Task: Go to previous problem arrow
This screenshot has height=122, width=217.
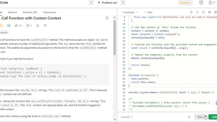Action: (x=91, y=3)
